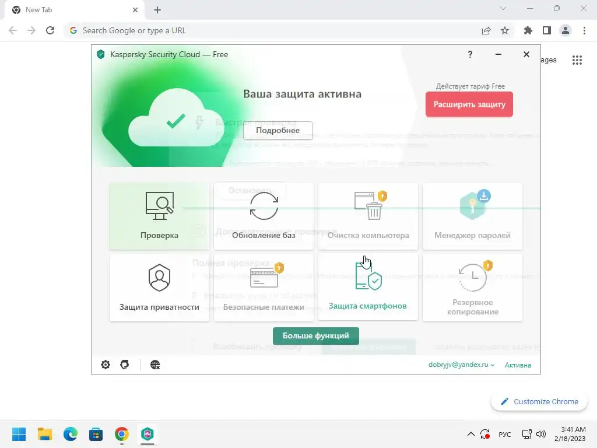The width and height of the screenshot is (597, 448).
Task: Select the New Tab browser tab
Action: coord(75,10)
